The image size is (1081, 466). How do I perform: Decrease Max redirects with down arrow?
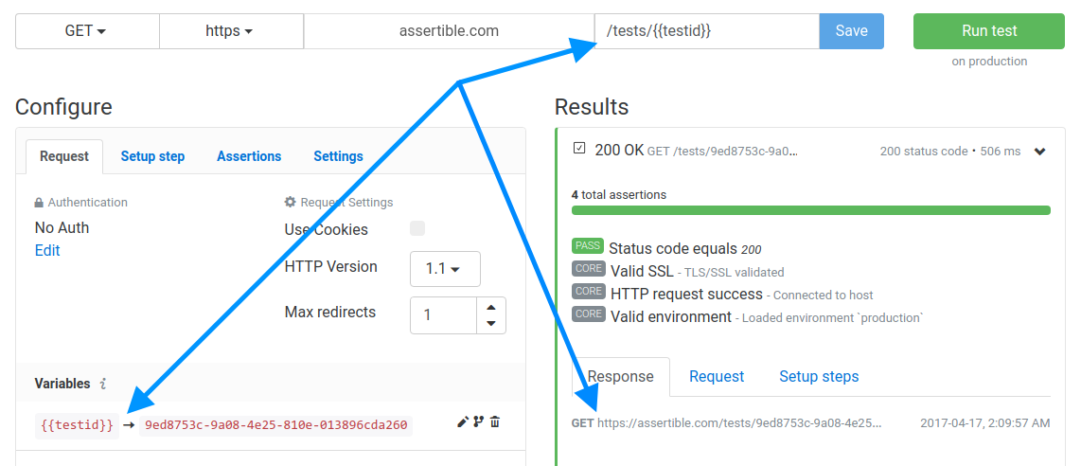pos(491,323)
